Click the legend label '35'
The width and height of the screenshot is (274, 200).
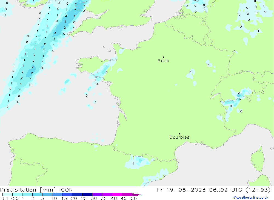(x=104, y=198)
